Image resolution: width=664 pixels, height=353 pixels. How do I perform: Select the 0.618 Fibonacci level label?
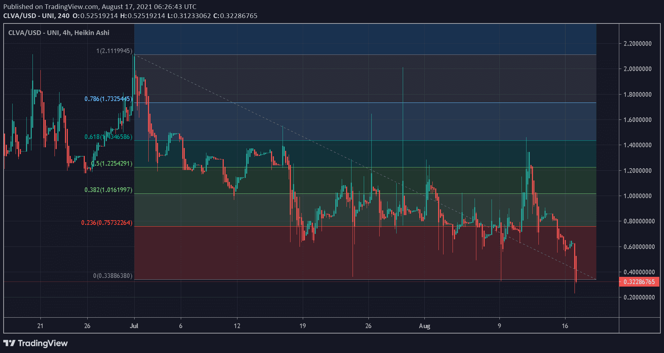(x=108, y=137)
